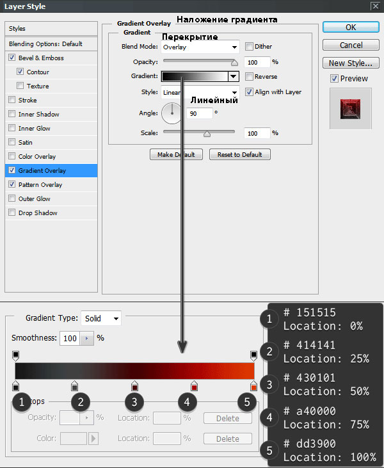
Task: Enable the Texture checkbox
Action: [x=20, y=86]
